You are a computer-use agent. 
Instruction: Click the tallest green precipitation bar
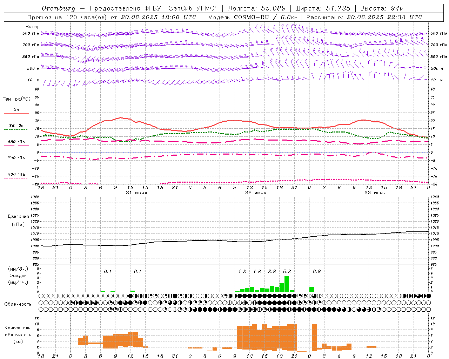(287, 284)
